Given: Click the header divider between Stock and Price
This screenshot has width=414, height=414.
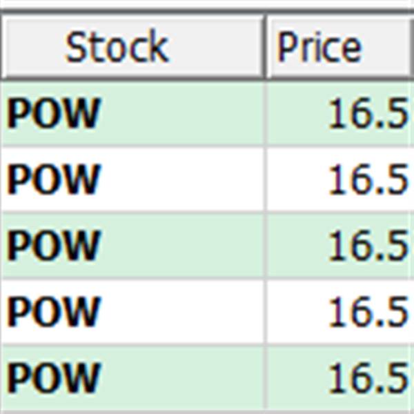Looking at the screenshot, I should [265, 47].
